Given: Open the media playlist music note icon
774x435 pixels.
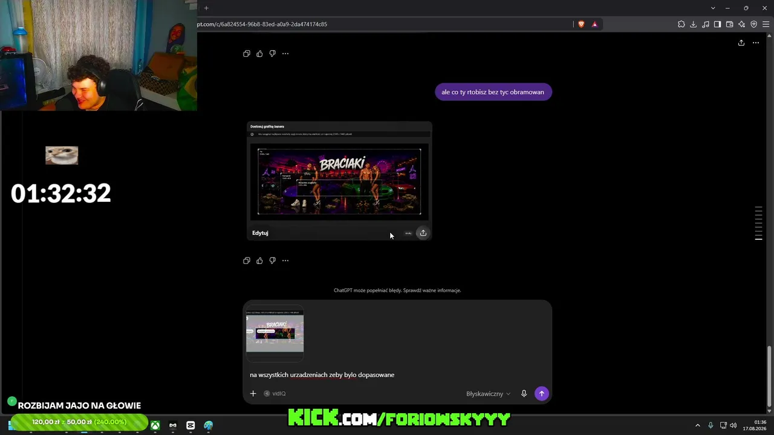Looking at the screenshot, I should pos(706,24).
